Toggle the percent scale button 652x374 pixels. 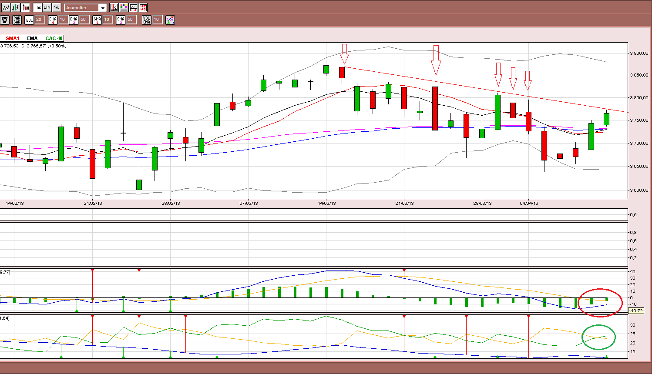tap(57, 7)
